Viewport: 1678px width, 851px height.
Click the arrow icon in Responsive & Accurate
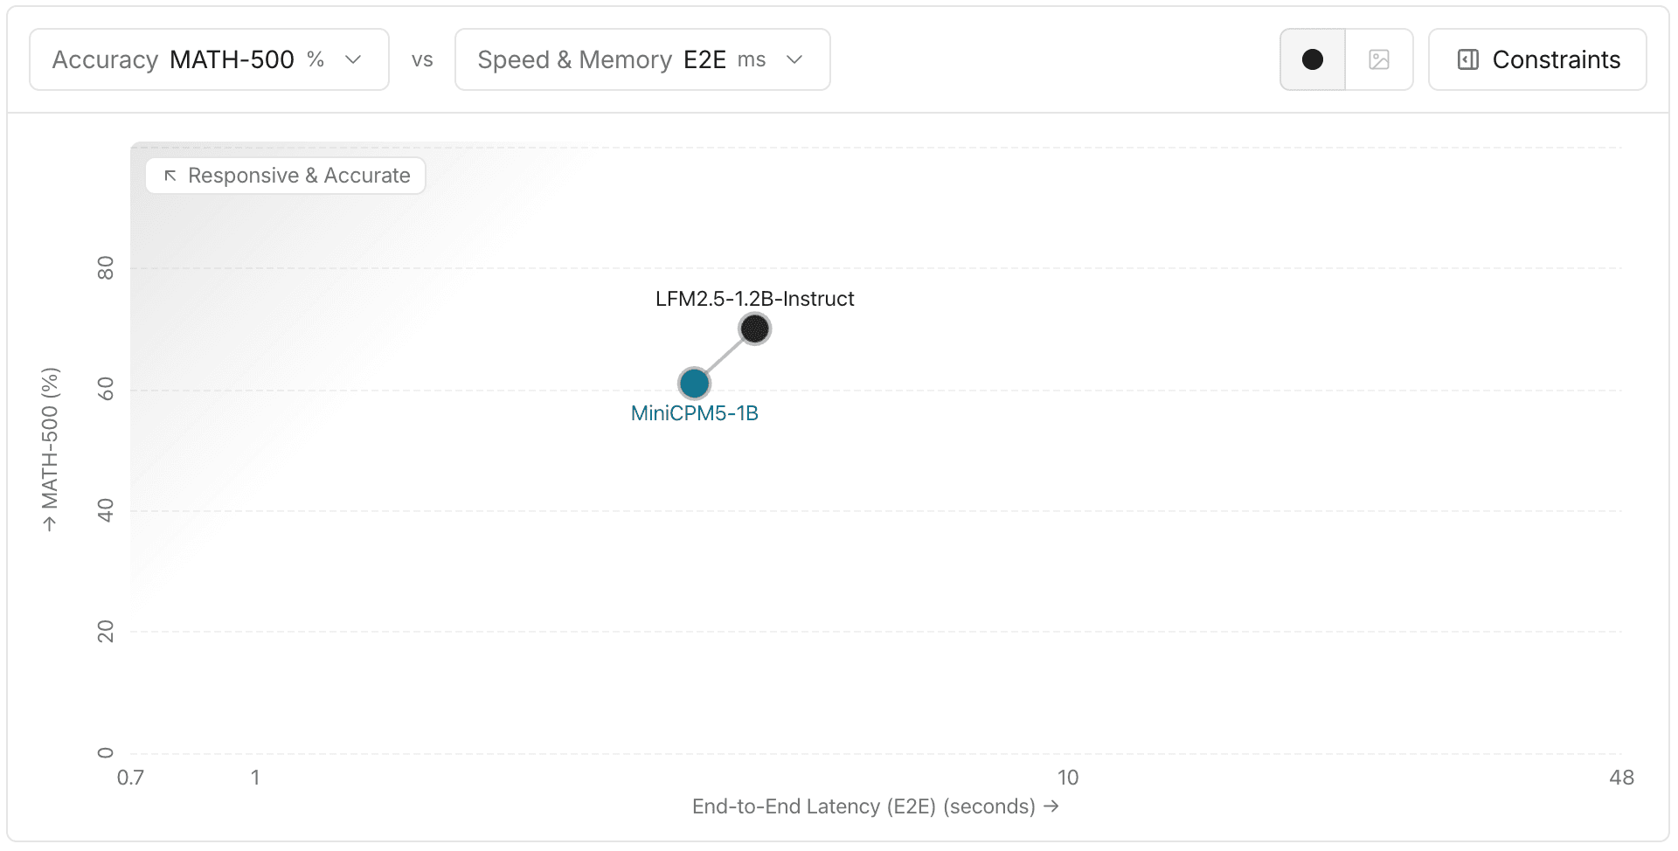(170, 176)
